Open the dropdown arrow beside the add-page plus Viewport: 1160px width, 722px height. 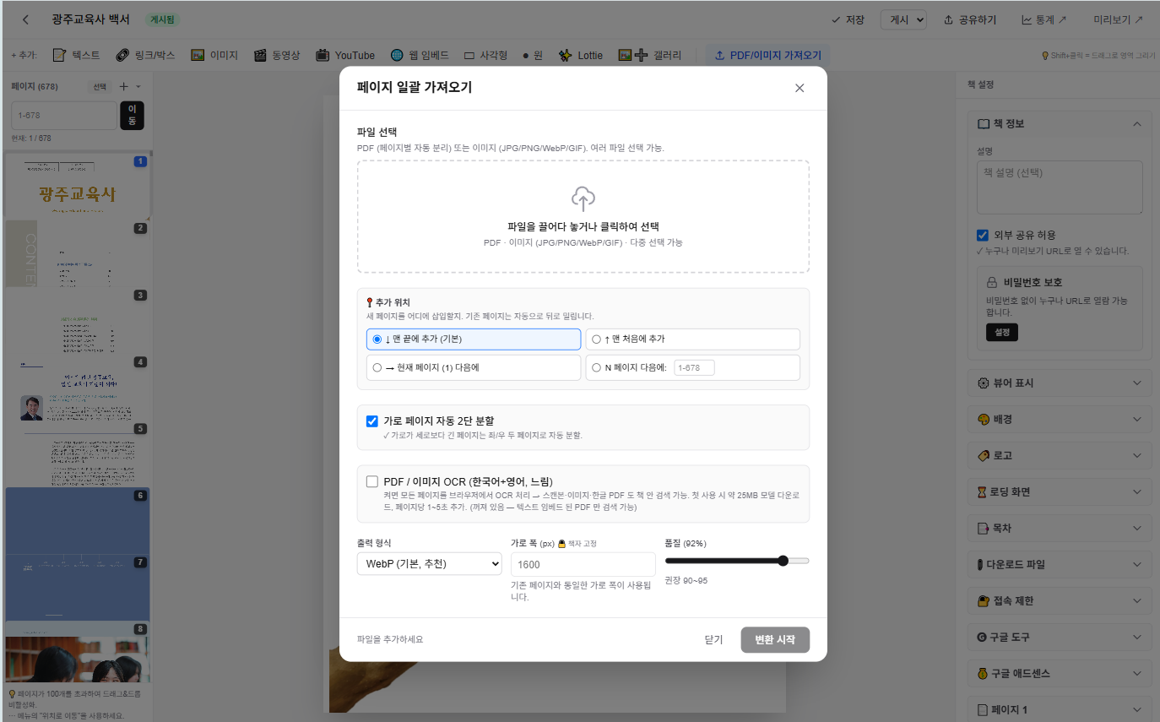pos(138,86)
